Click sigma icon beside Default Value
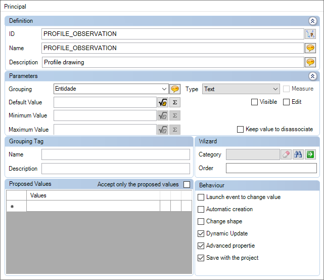 click(175, 102)
